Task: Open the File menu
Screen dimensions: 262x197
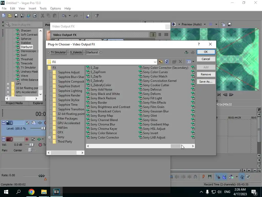Action: click(4, 8)
